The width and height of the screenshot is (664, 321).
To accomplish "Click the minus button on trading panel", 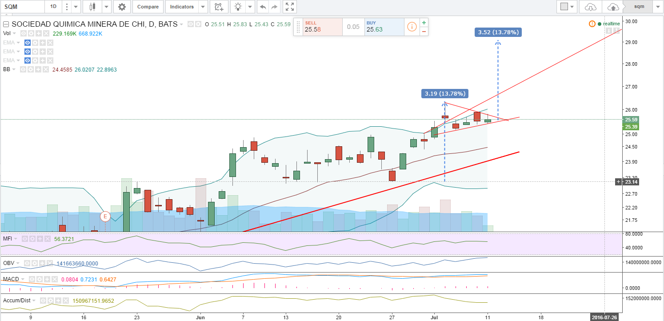I will click(424, 31).
